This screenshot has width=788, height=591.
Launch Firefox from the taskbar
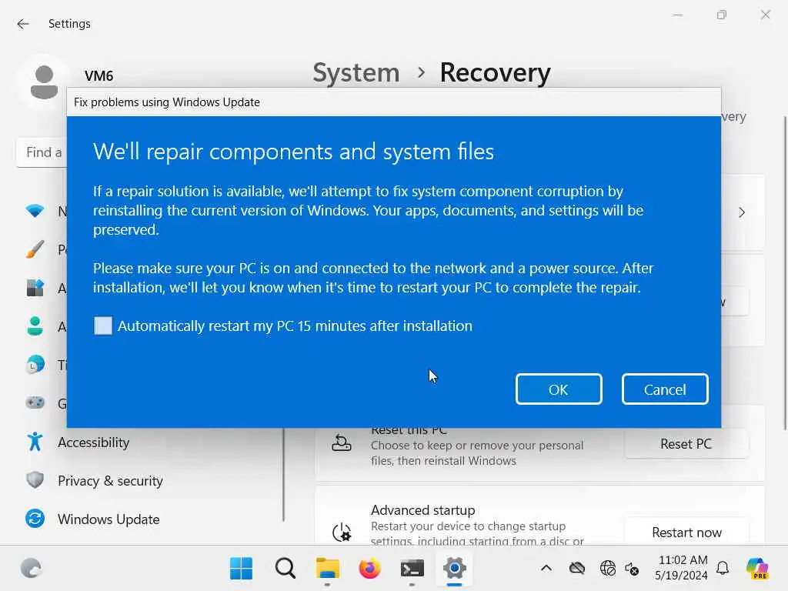click(x=370, y=569)
